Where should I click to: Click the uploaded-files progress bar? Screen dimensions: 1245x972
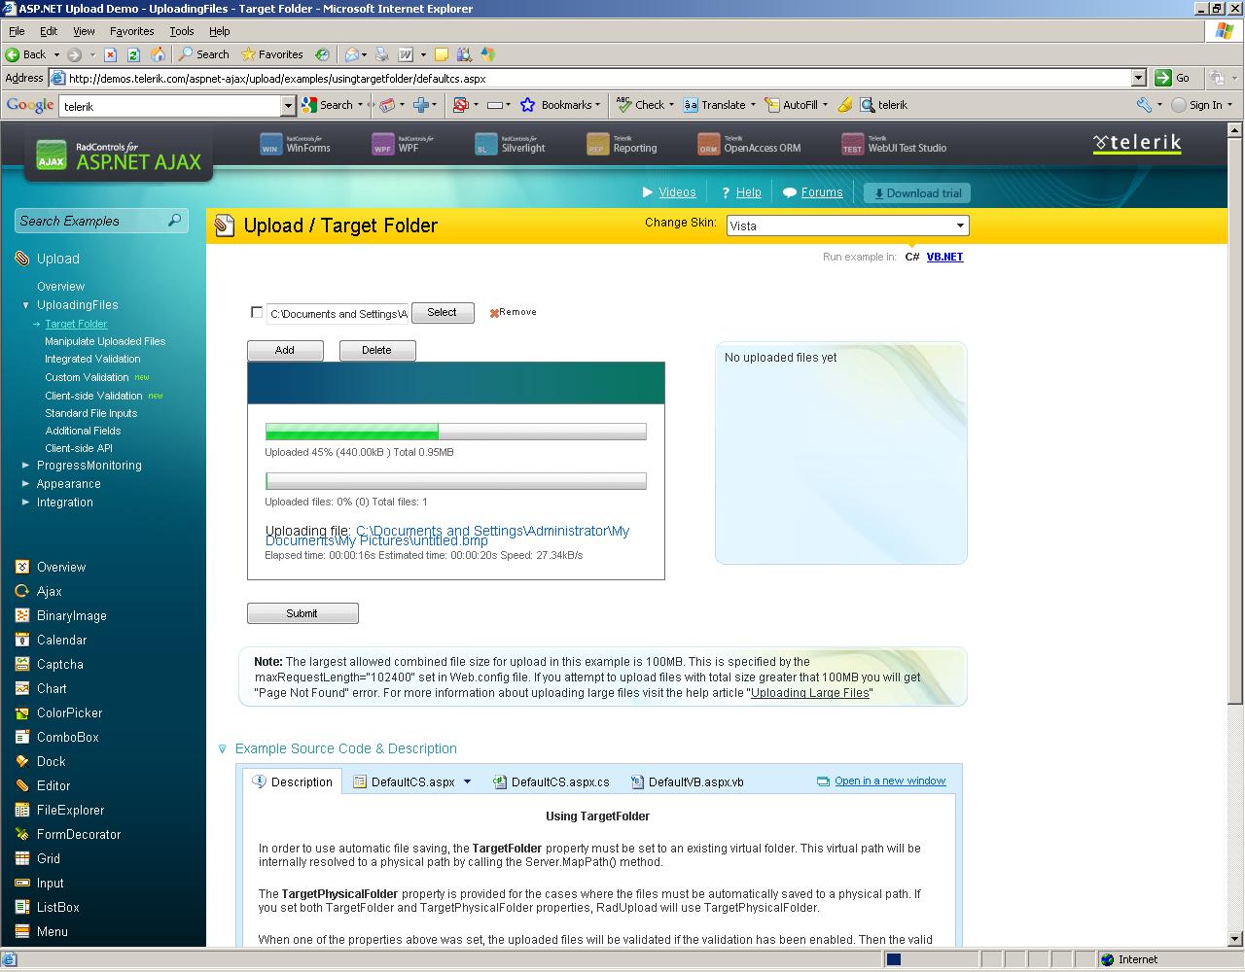tap(455, 481)
